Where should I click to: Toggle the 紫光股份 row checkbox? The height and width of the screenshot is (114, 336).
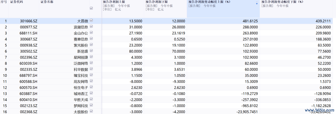[x=91, y=45]
